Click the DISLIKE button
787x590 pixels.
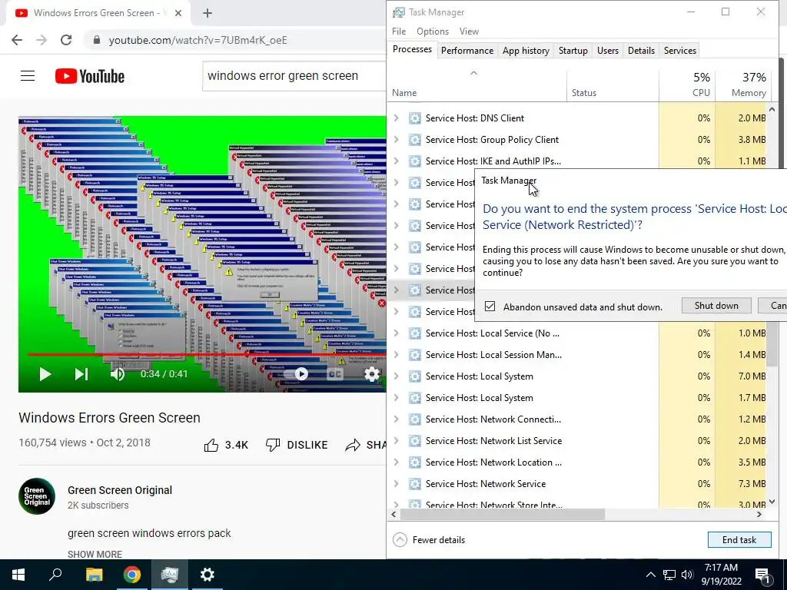(297, 445)
